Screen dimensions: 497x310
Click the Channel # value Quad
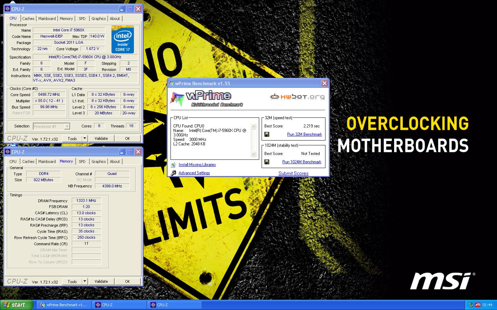click(112, 174)
